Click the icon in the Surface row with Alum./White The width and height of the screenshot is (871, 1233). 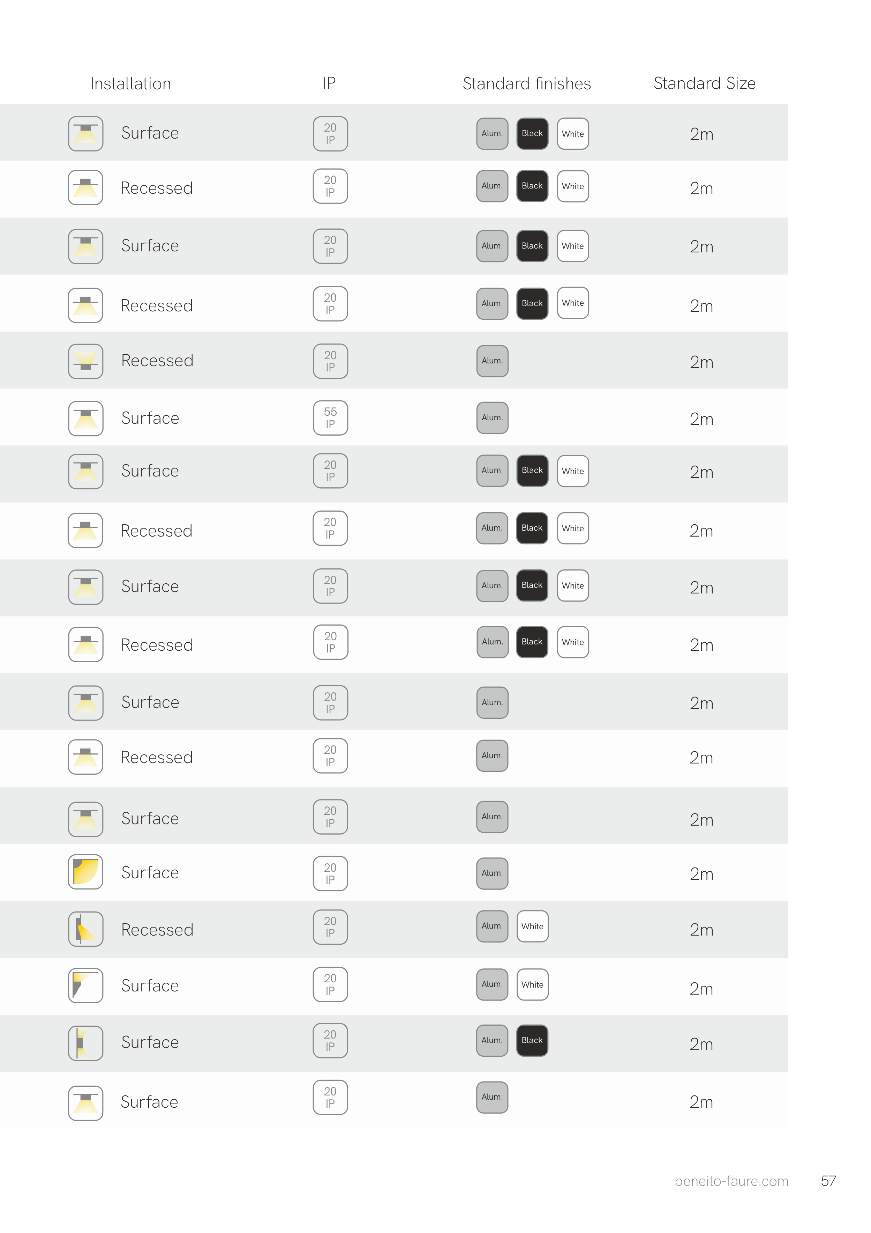tap(85, 985)
